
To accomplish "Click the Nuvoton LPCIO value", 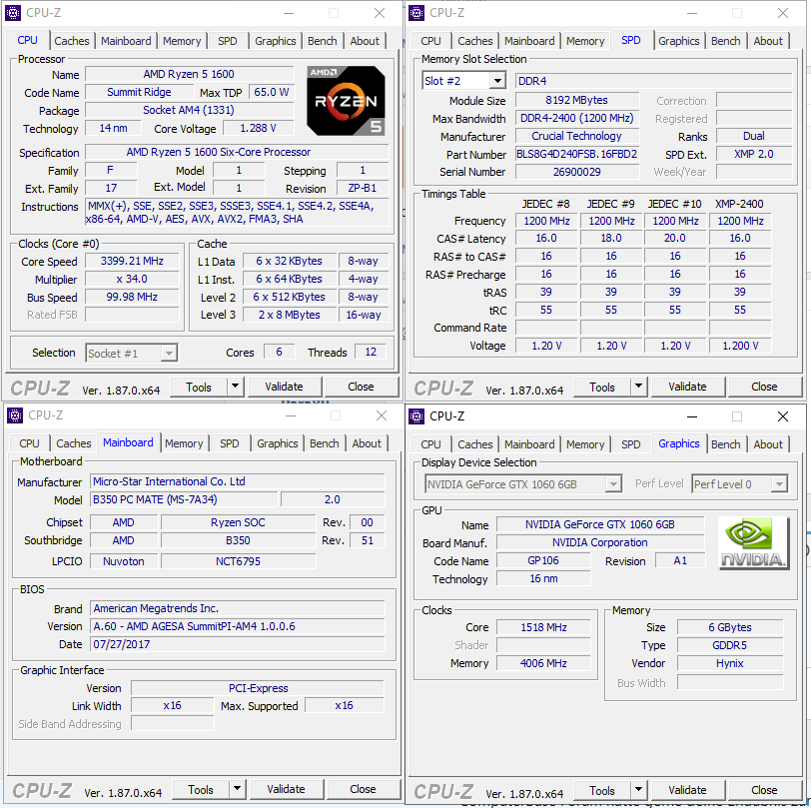I will coord(124,561).
